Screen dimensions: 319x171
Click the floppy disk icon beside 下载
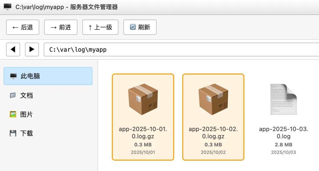point(13,133)
